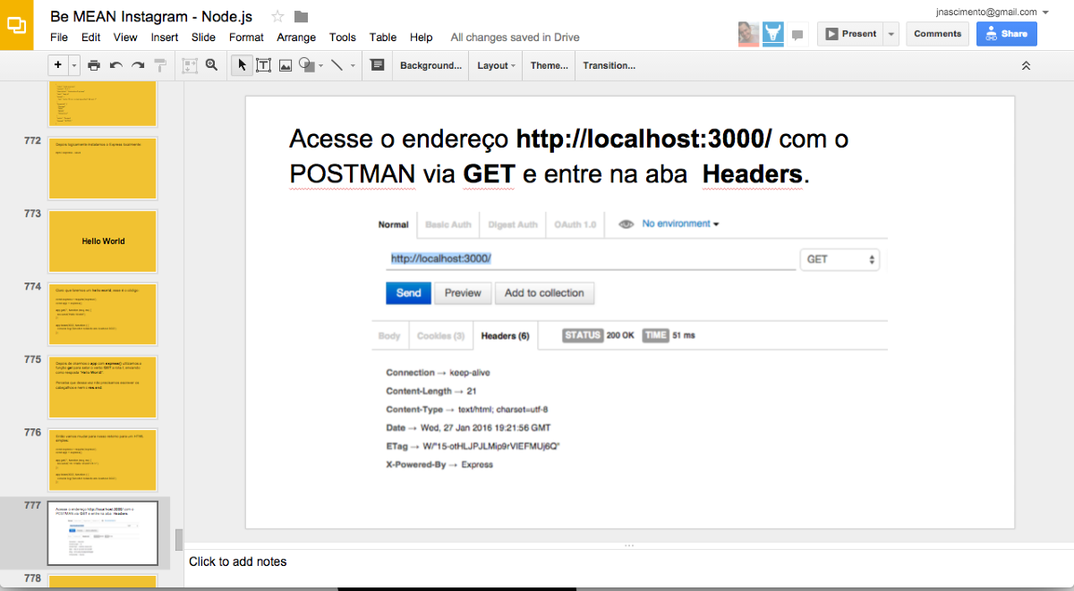Move presentation with the folder icon

[301, 16]
